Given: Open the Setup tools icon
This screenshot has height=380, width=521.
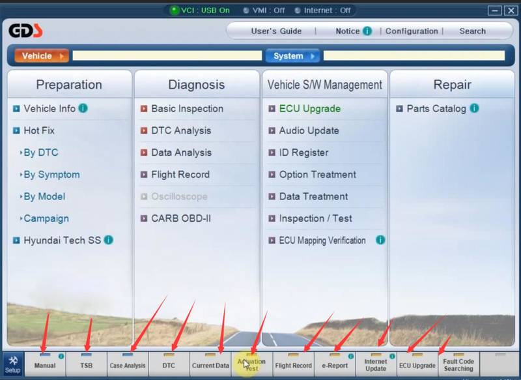Looking at the screenshot, I should pos(13,364).
